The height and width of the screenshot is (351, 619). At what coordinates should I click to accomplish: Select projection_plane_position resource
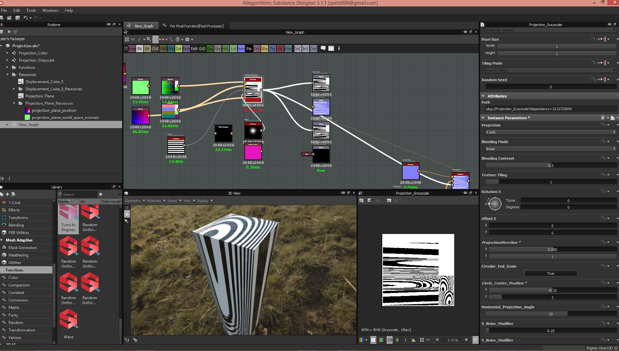[54, 110]
